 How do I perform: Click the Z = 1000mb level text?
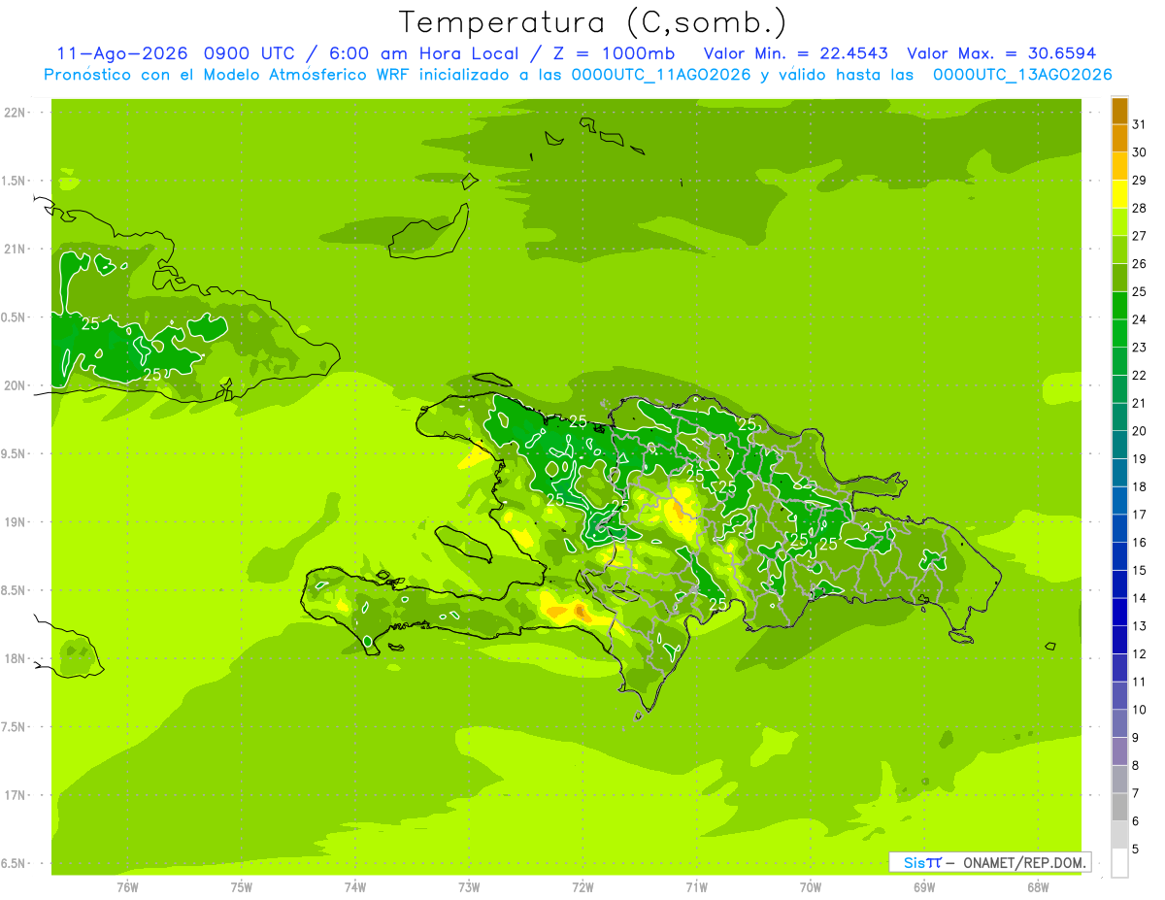[x=618, y=53]
